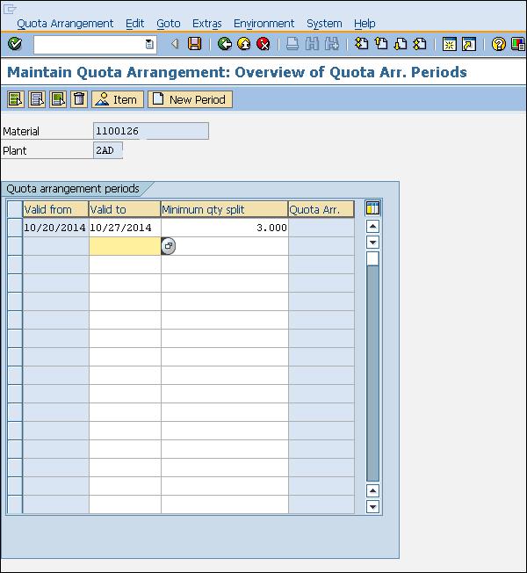Click the Valid from cell 10/20/2014

tap(55, 228)
